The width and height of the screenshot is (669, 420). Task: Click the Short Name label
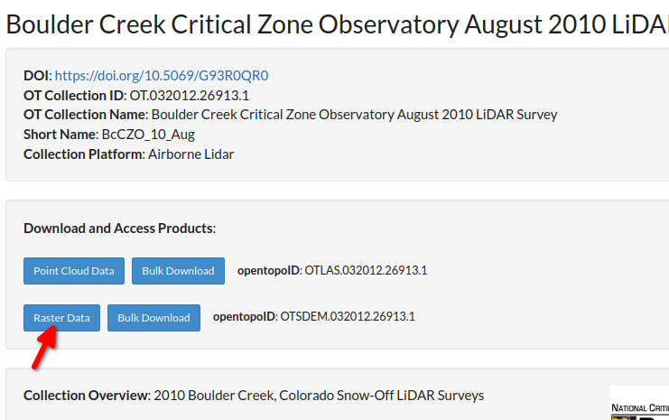61,135
